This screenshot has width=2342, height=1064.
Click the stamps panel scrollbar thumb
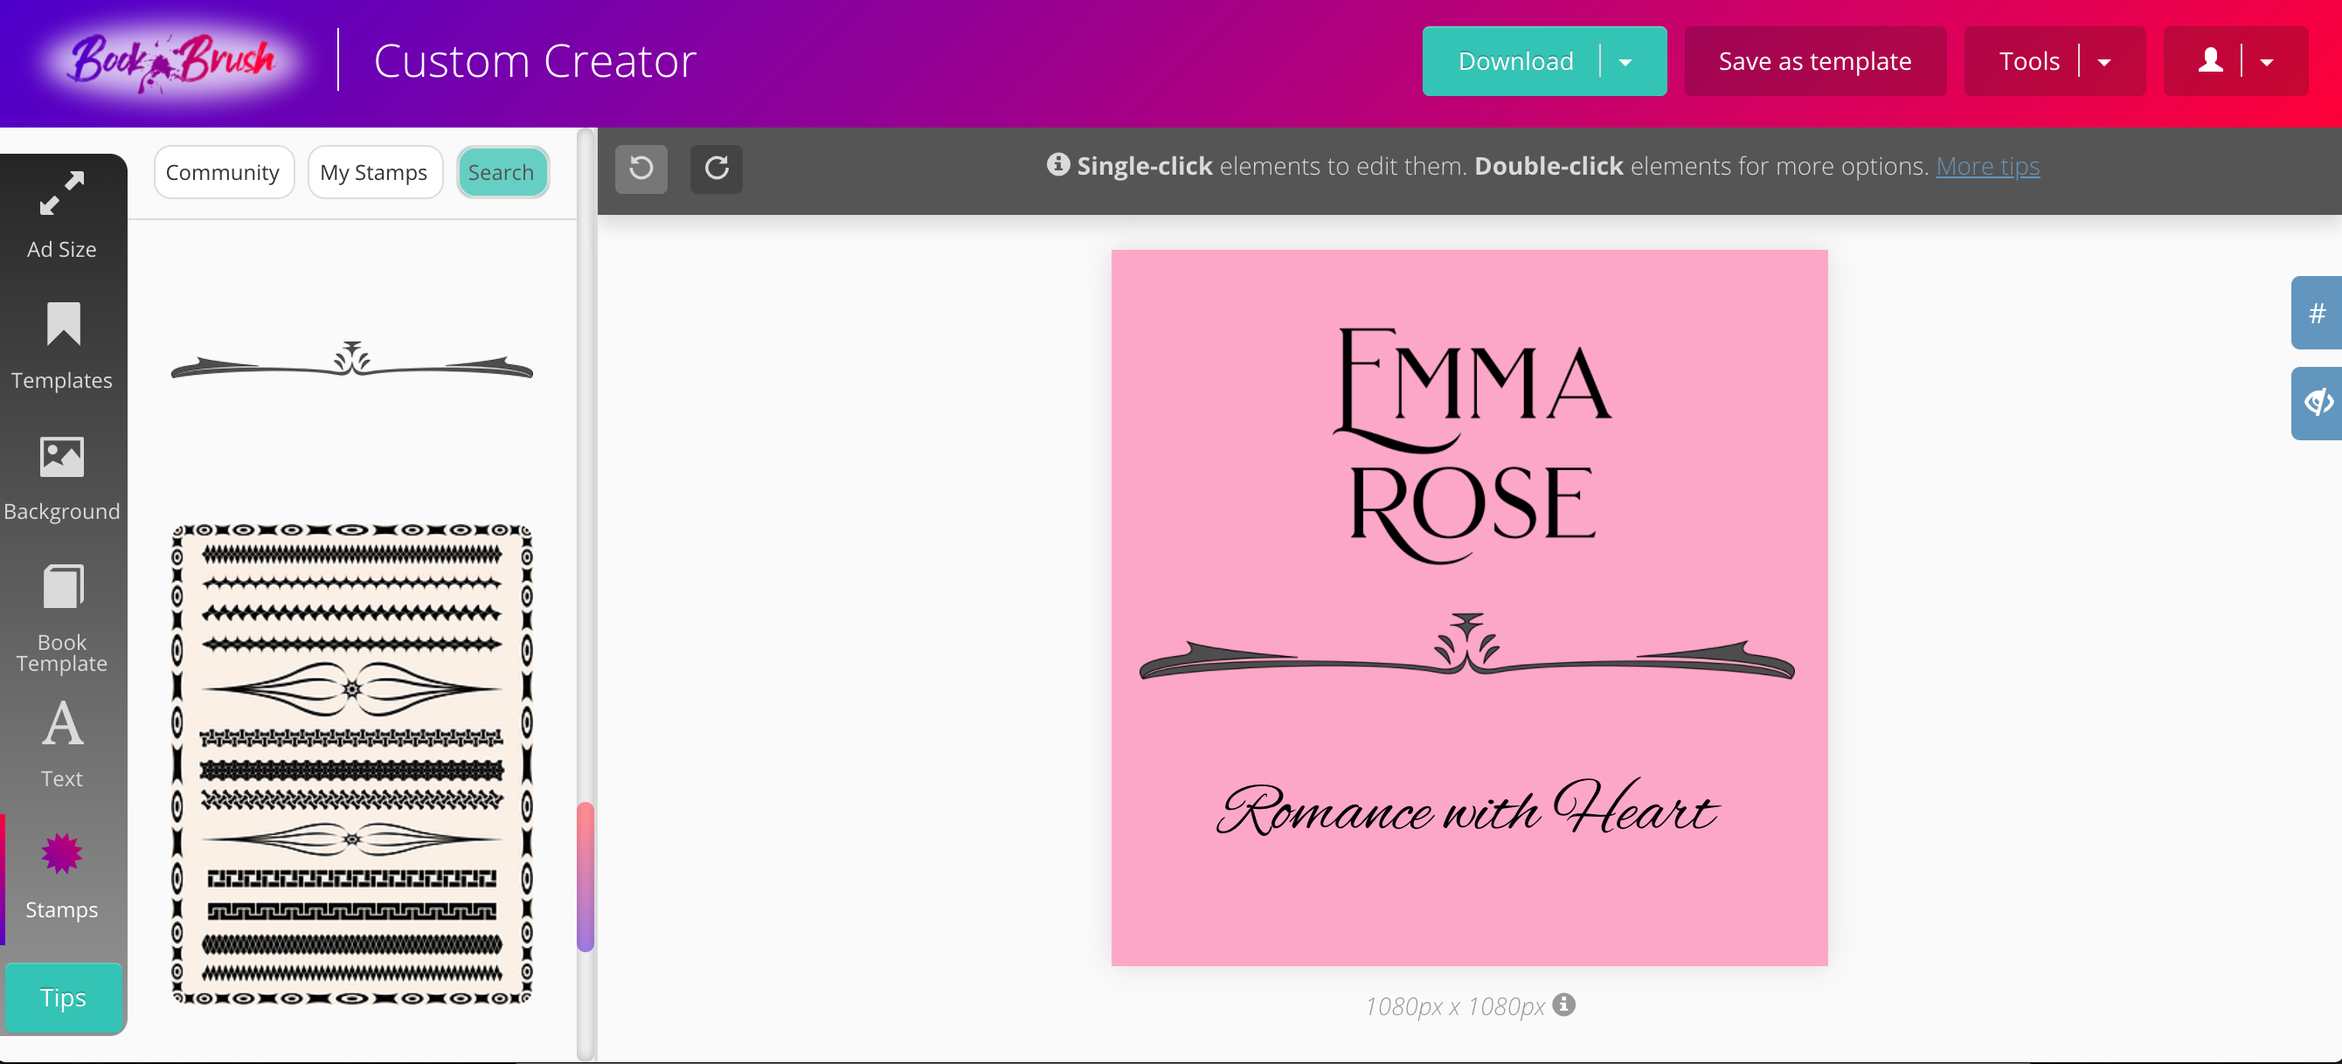[x=585, y=877]
